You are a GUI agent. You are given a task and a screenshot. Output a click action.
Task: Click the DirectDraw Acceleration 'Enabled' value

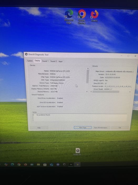click(x=60, y=98)
